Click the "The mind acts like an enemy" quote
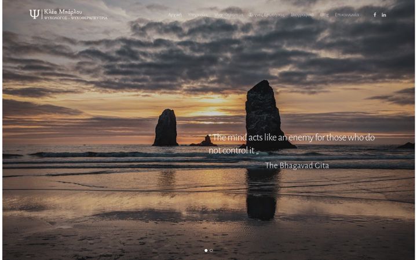 click(x=292, y=144)
